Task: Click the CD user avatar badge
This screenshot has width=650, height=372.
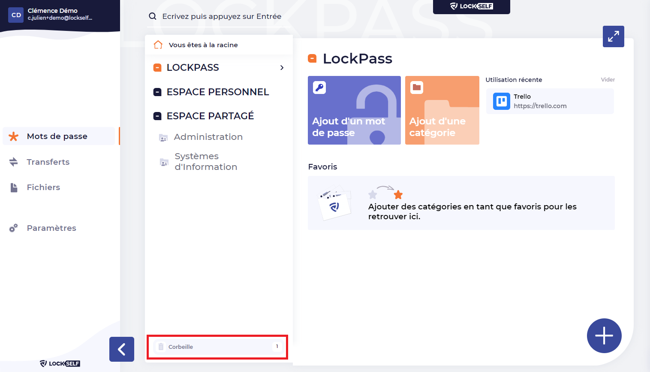Action: pyautogui.click(x=16, y=15)
